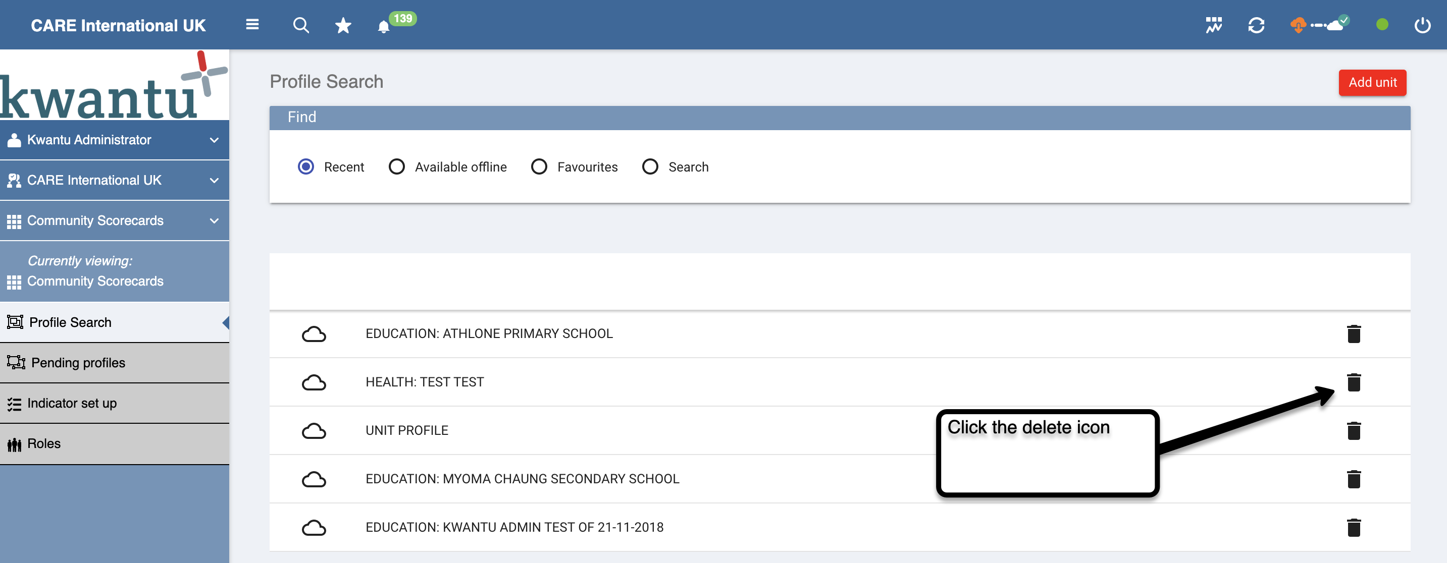Select the Favourites radio option
The height and width of the screenshot is (563, 1447).
(539, 166)
